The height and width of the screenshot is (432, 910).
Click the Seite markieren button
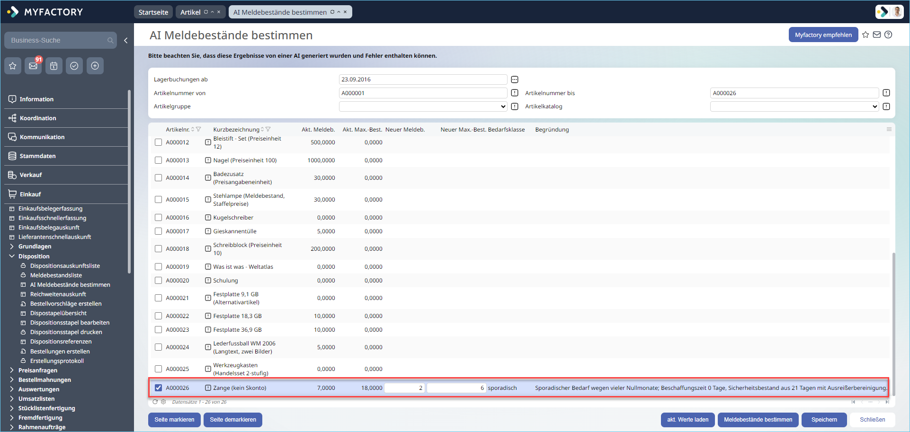174,420
